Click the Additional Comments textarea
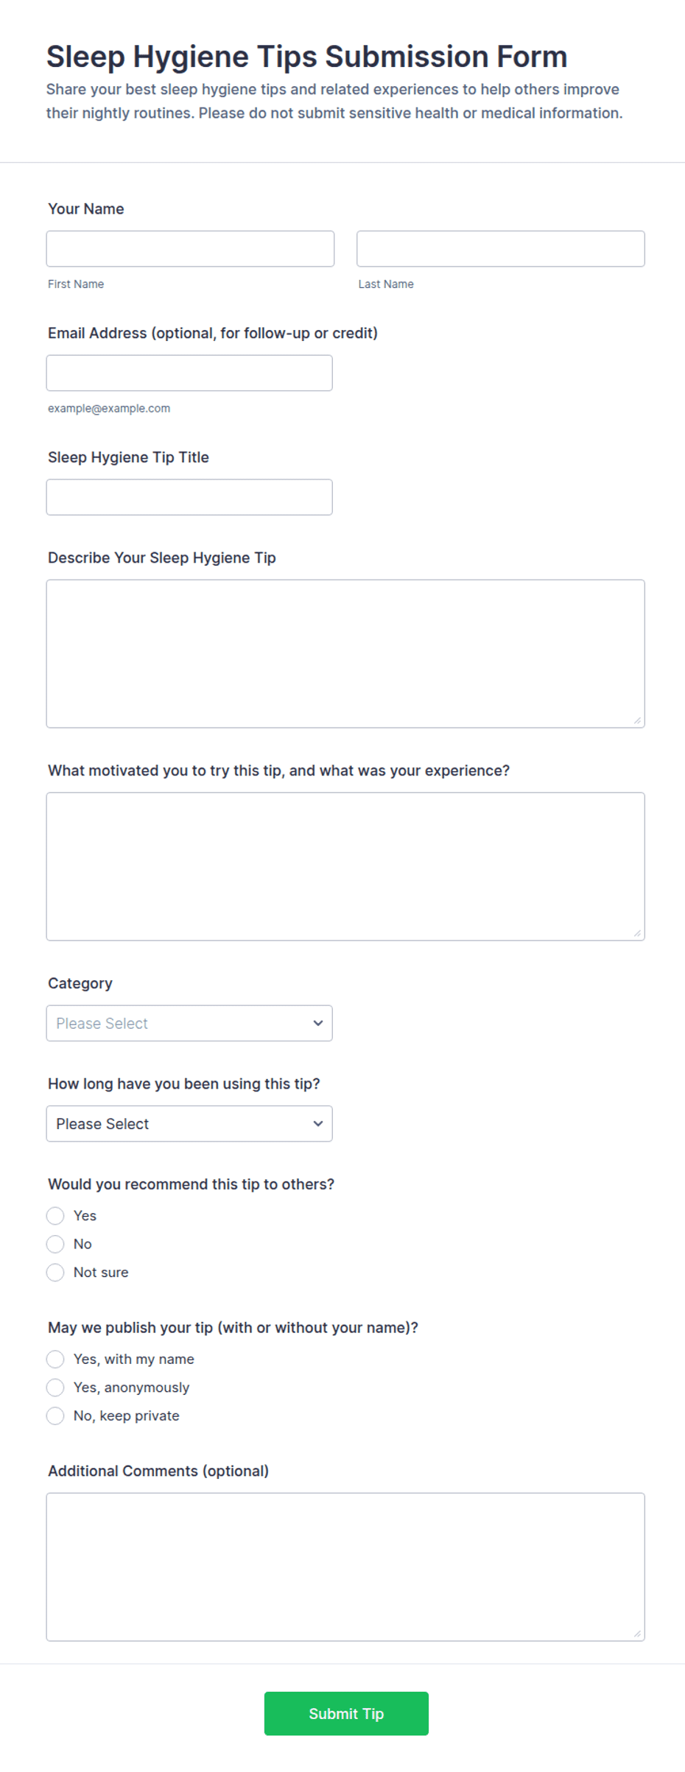This screenshot has width=685, height=1772. click(x=345, y=1567)
